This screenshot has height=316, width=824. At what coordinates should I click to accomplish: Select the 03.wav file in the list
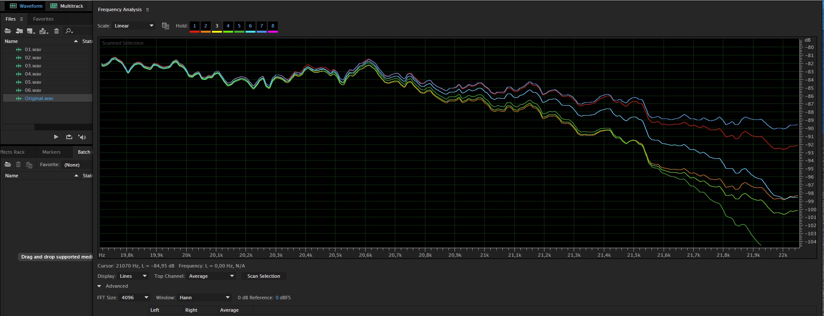pyautogui.click(x=33, y=66)
